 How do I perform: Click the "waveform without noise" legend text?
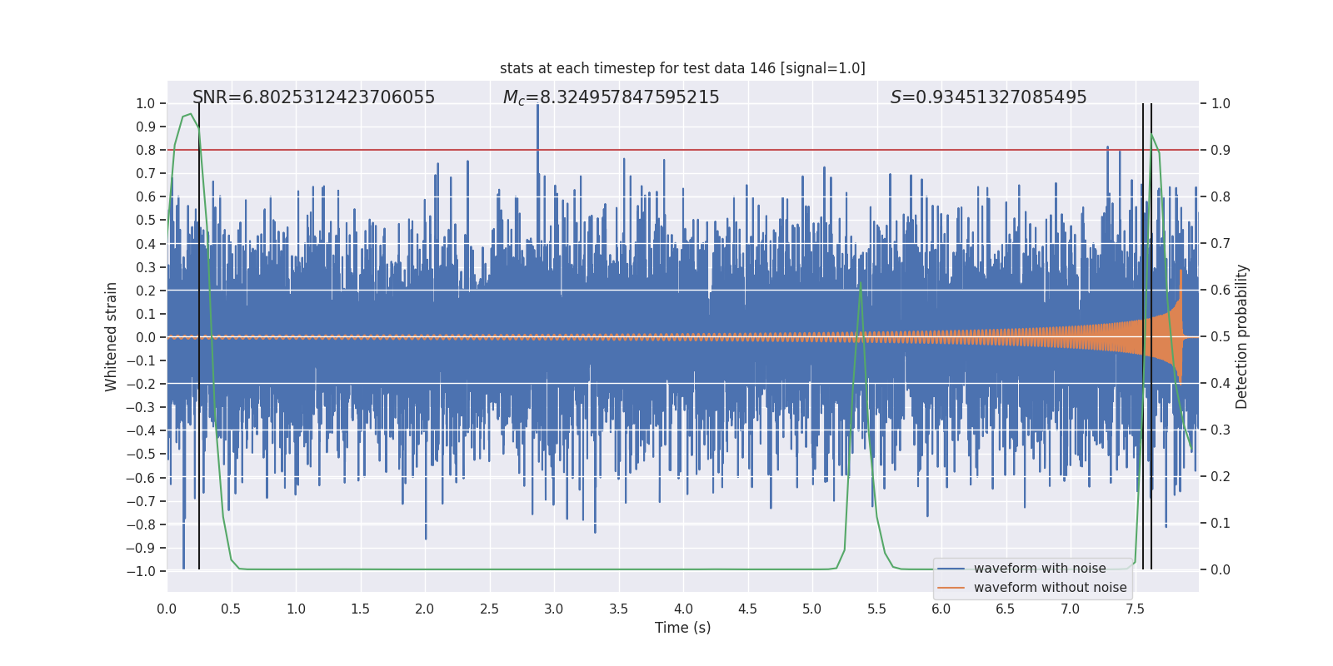(x=1051, y=588)
